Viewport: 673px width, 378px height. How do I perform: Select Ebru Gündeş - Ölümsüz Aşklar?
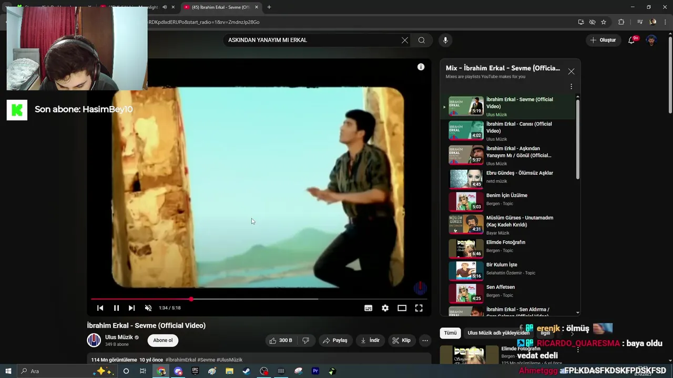click(x=508, y=178)
